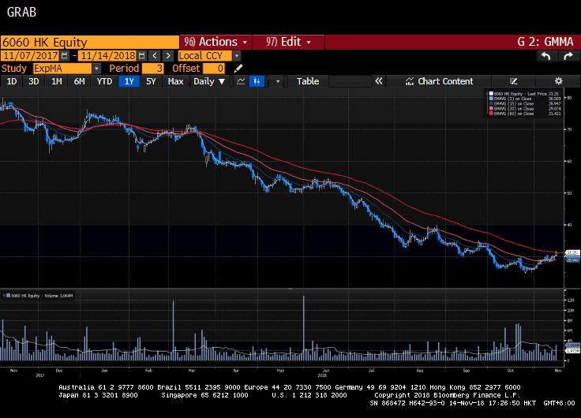The image size is (581, 418).
Task: Click the EMAVG (60) on Close legend text
Action: coord(514,114)
